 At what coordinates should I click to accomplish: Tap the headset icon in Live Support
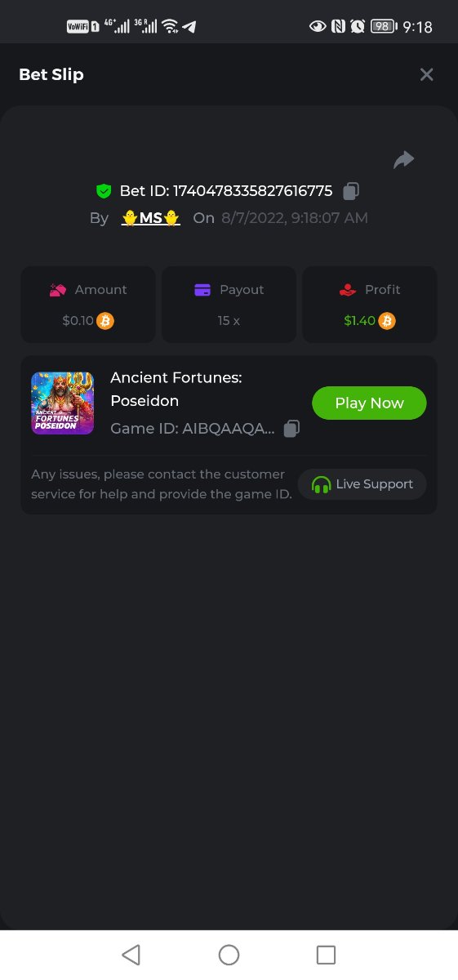321,484
